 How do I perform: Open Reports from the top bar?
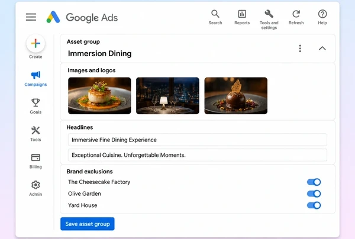click(x=242, y=17)
